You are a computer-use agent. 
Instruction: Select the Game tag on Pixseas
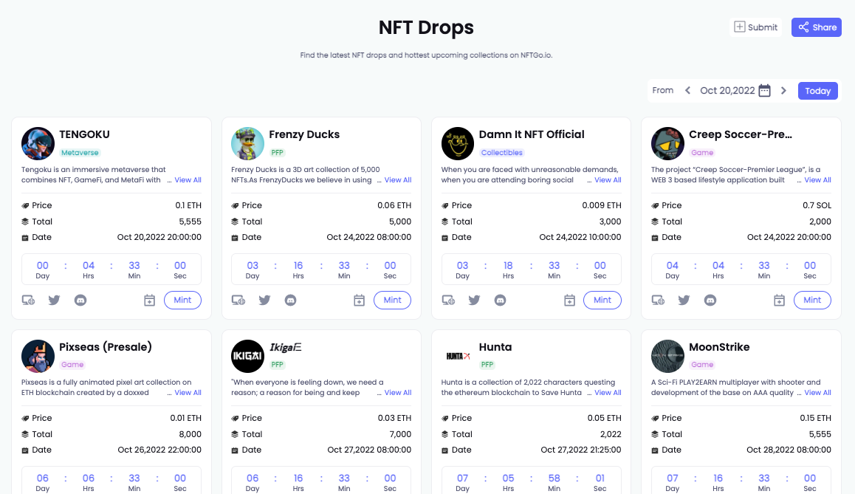(x=72, y=365)
